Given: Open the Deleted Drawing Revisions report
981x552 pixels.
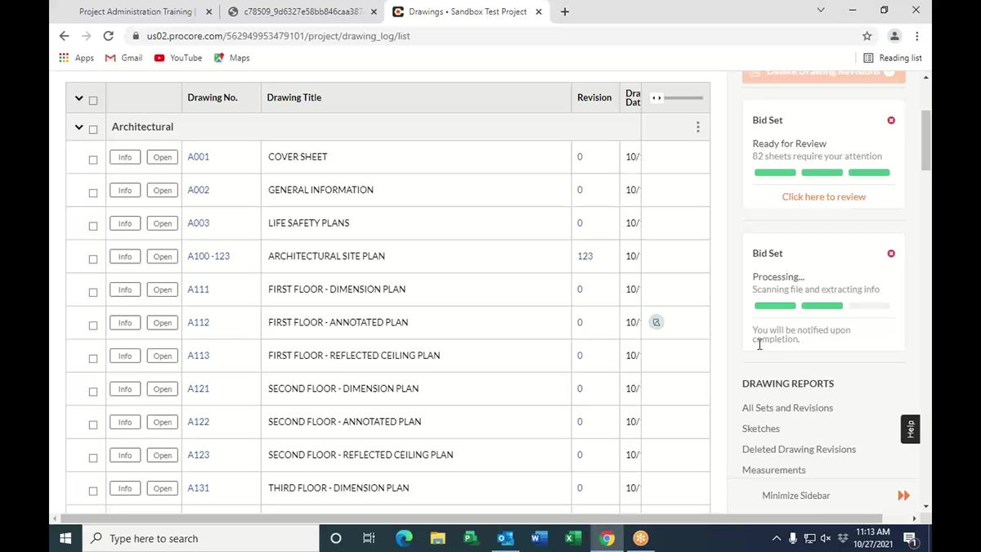Looking at the screenshot, I should tap(799, 449).
